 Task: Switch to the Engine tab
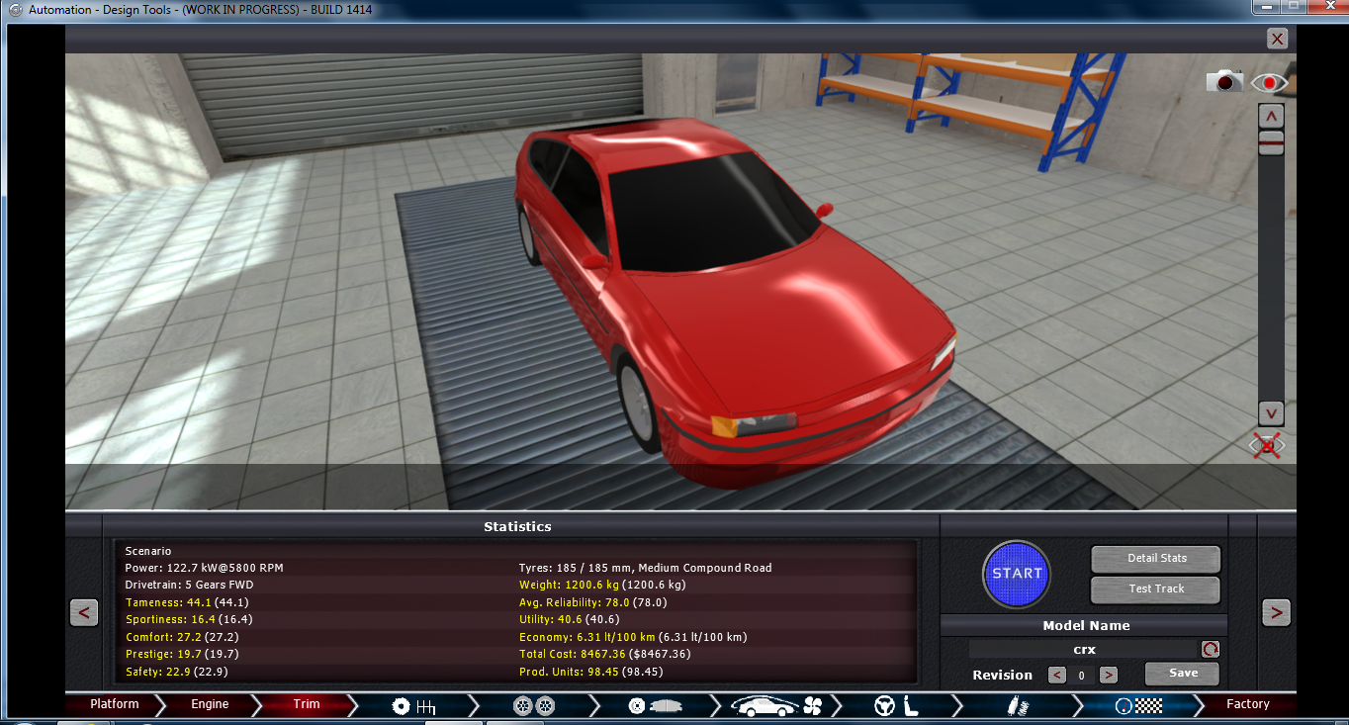pos(210,705)
